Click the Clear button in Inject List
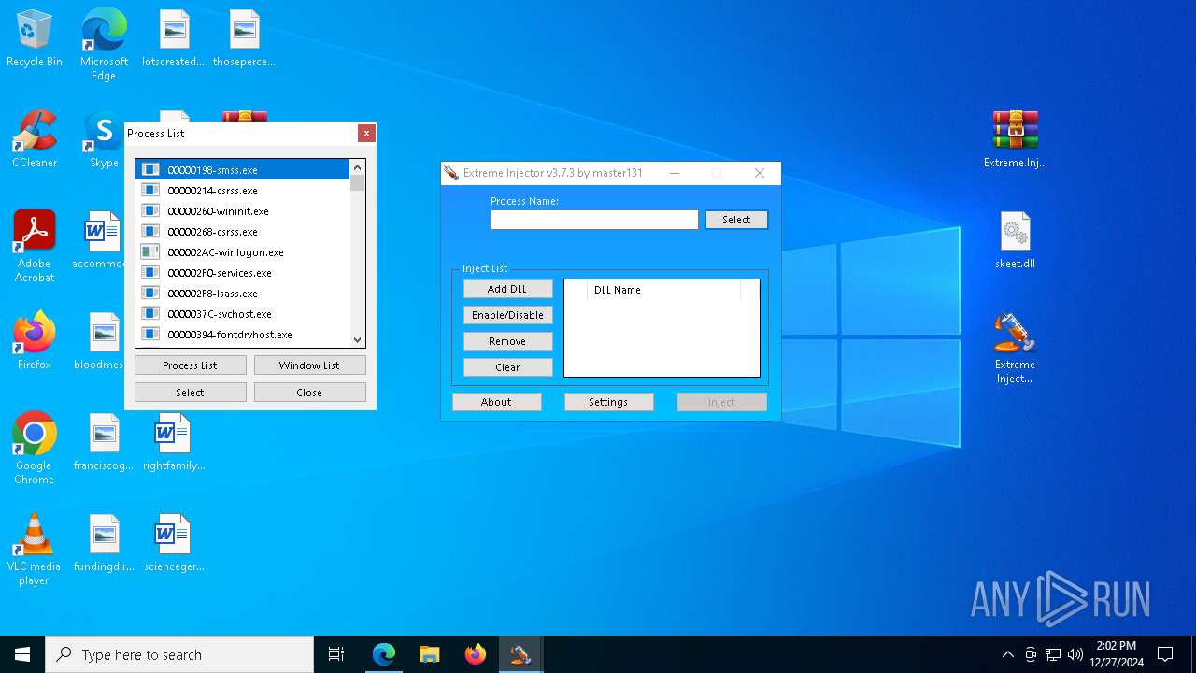The height and width of the screenshot is (673, 1196). click(x=507, y=367)
